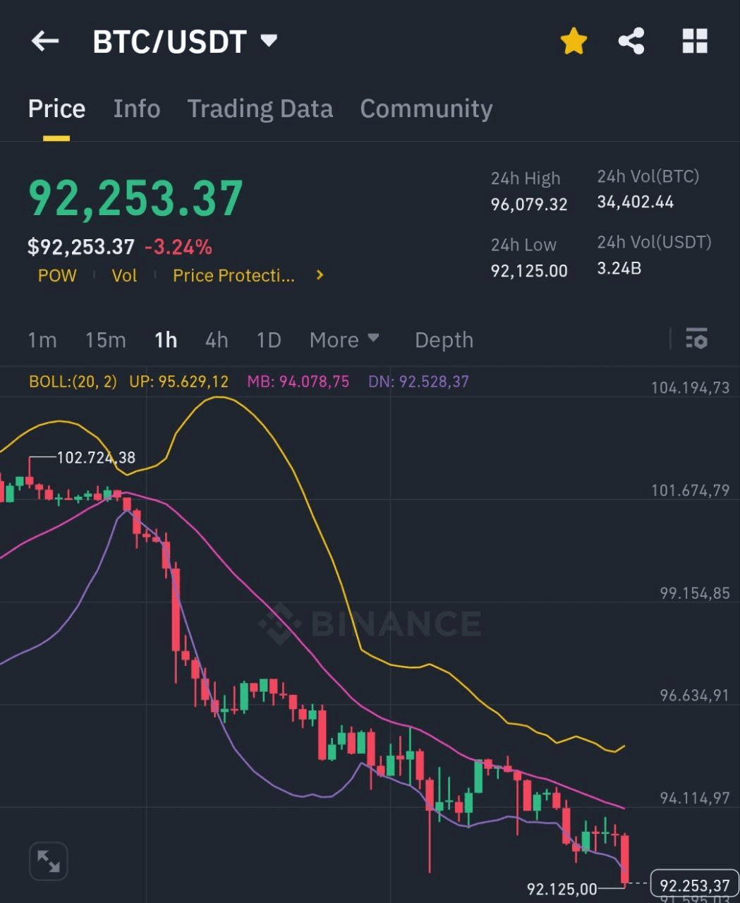Tap the 99.154,85 price axis label

tap(695, 593)
